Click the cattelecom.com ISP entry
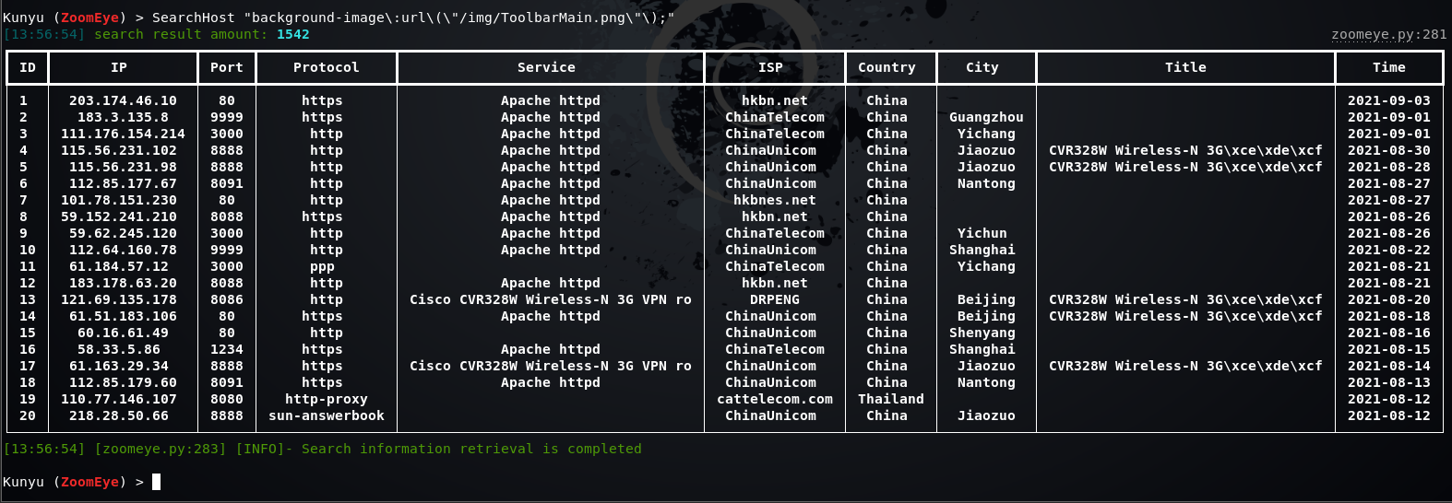 [775, 399]
